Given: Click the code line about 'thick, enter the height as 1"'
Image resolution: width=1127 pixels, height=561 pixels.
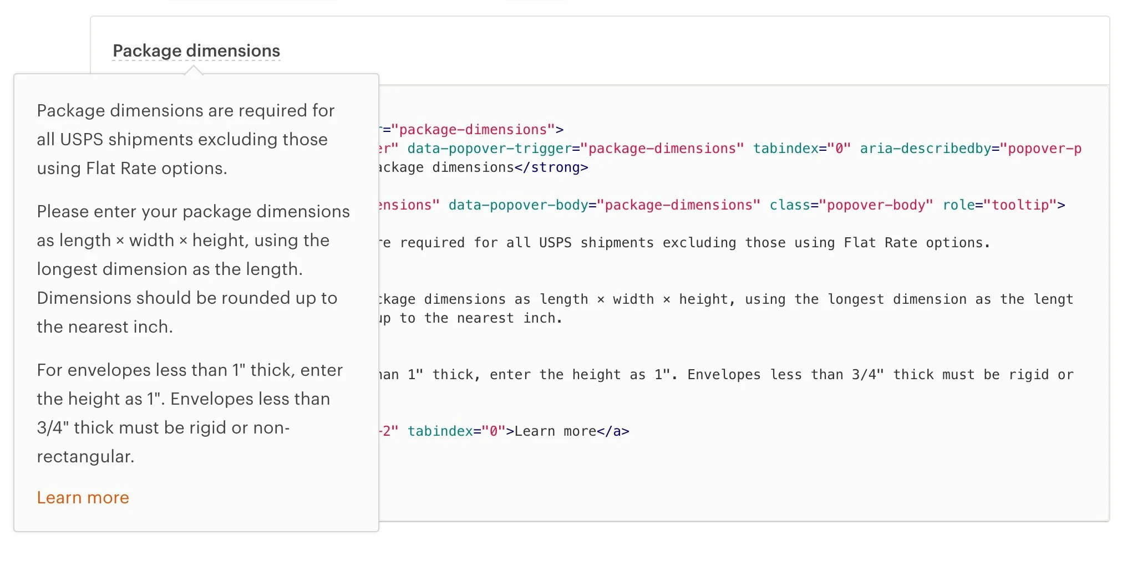Looking at the screenshot, I should [727, 374].
